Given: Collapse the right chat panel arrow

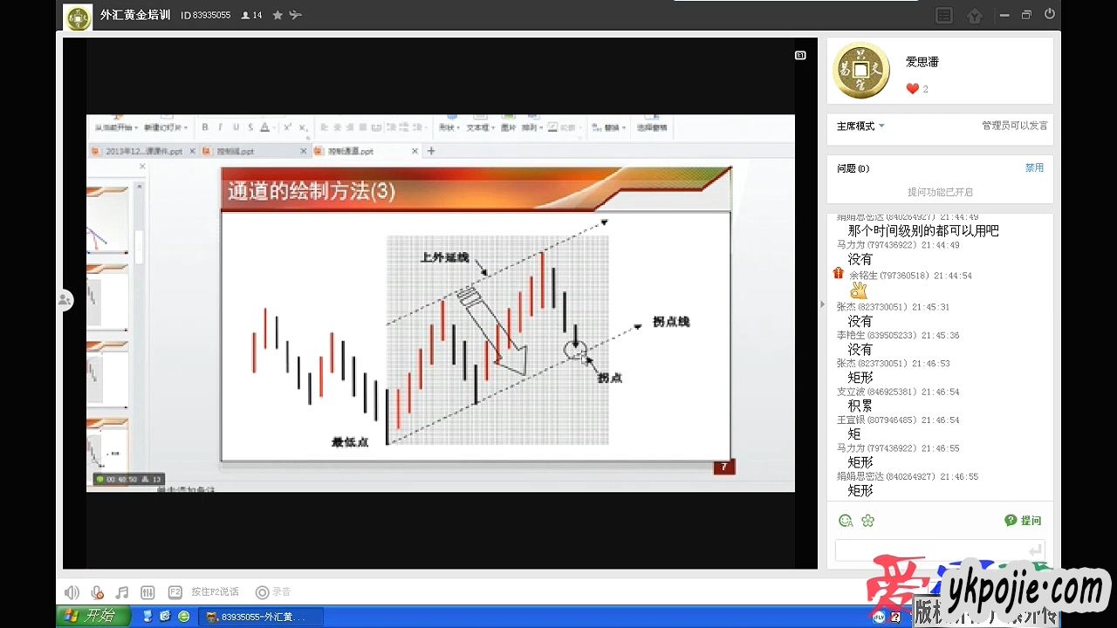Looking at the screenshot, I should click(821, 304).
